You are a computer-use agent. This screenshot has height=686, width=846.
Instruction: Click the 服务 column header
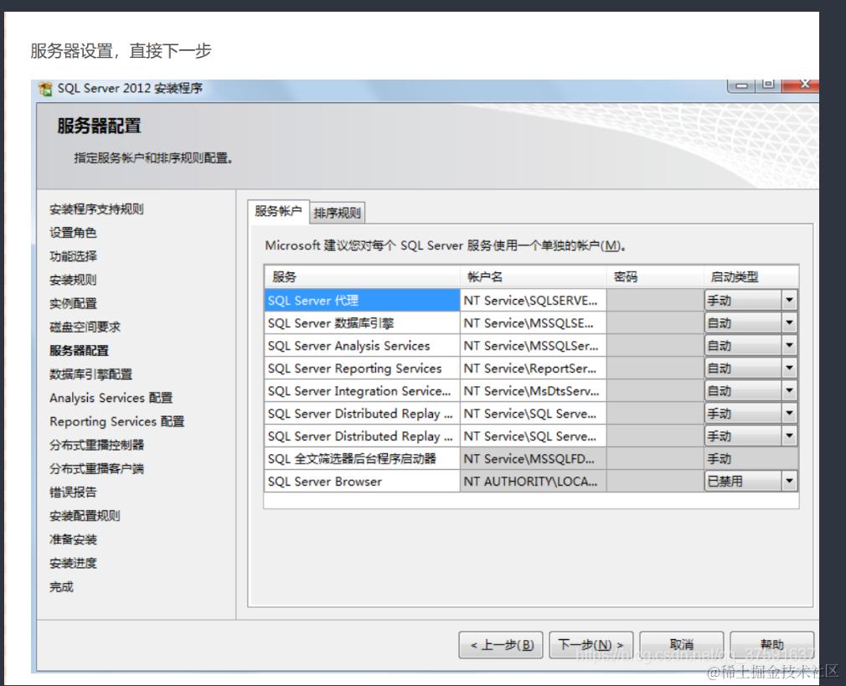click(x=362, y=277)
